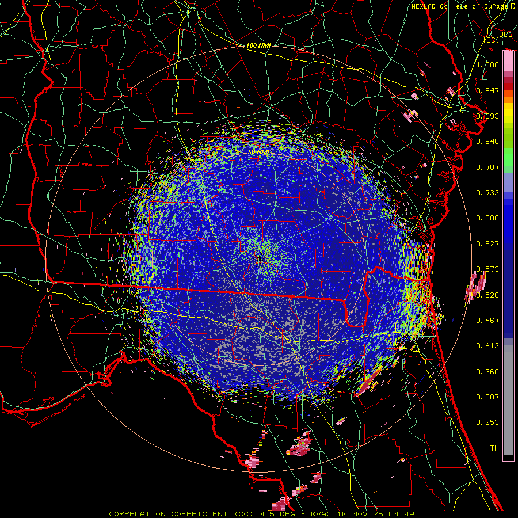Click the 0.413 scale value
Viewport: 518px width, 518px height.
tap(487, 346)
